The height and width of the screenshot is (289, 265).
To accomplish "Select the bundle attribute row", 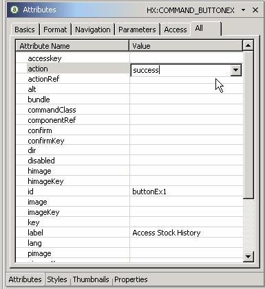I will point(129,100).
